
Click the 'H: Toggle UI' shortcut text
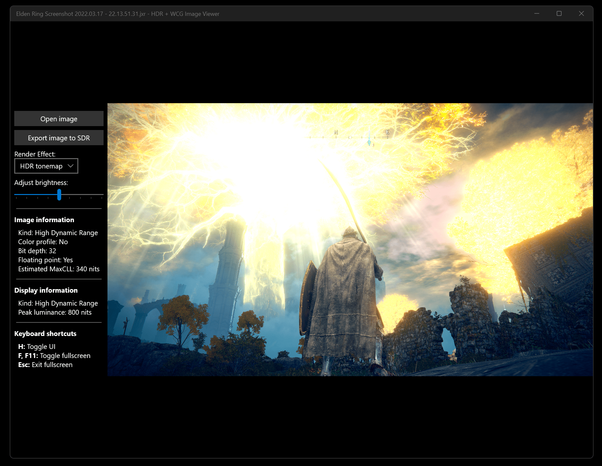click(37, 347)
